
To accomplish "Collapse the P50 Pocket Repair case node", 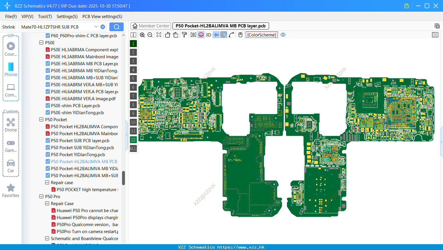I will (47, 182).
